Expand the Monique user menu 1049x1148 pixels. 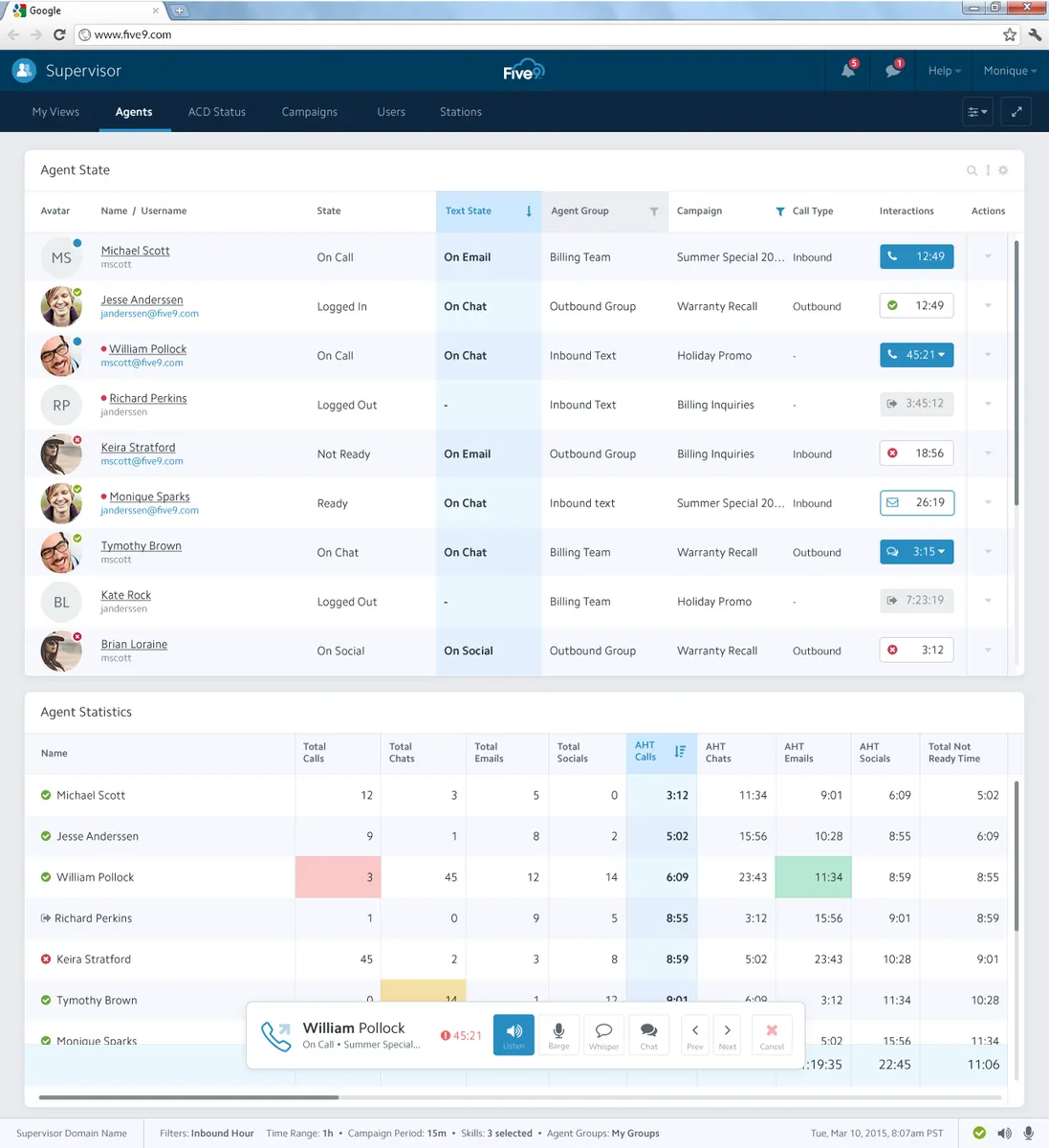1010,71
